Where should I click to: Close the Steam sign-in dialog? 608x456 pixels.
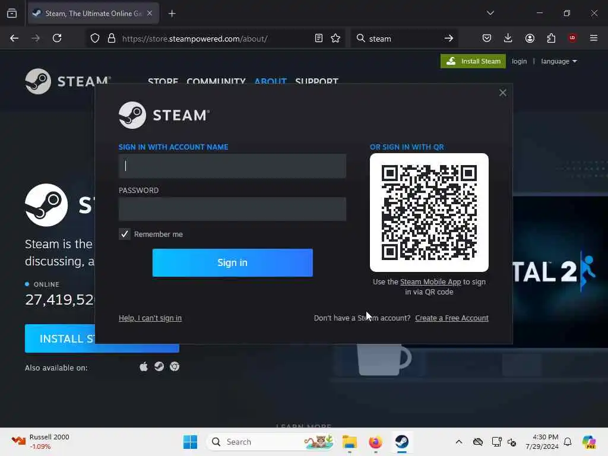(503, 93)
